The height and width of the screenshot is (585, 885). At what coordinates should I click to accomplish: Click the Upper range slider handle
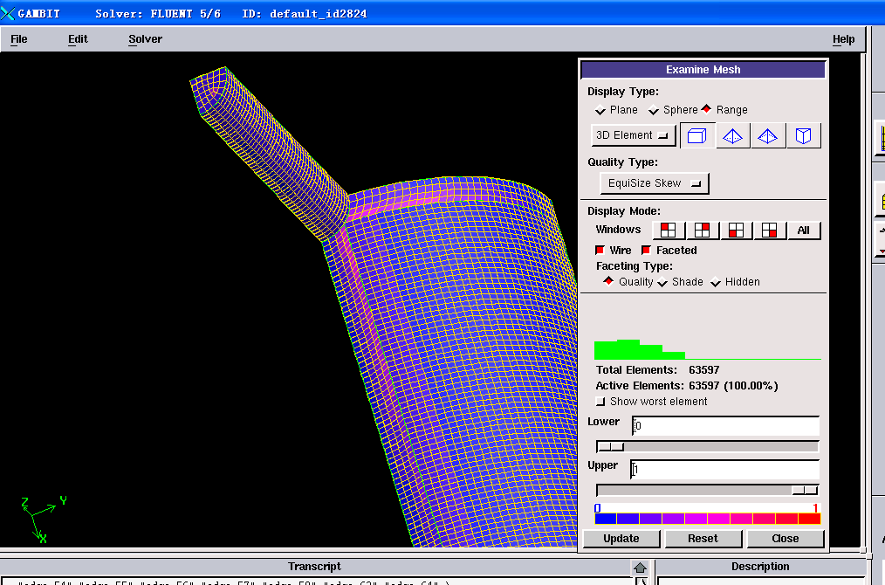804,491
